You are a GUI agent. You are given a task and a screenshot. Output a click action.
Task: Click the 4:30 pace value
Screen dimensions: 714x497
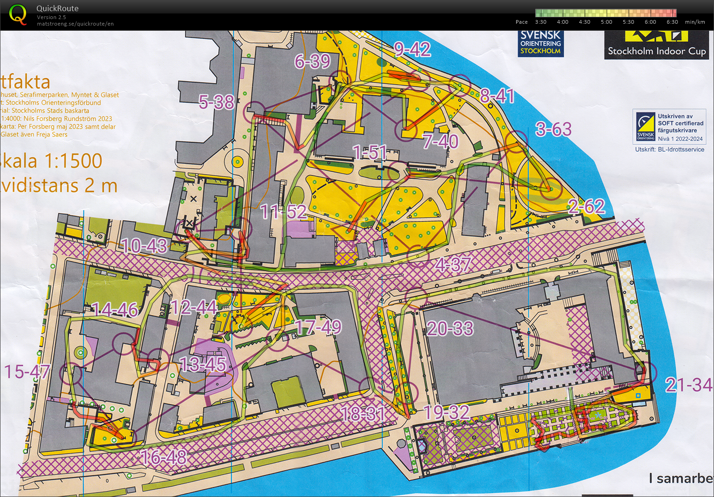pos(584,22)
